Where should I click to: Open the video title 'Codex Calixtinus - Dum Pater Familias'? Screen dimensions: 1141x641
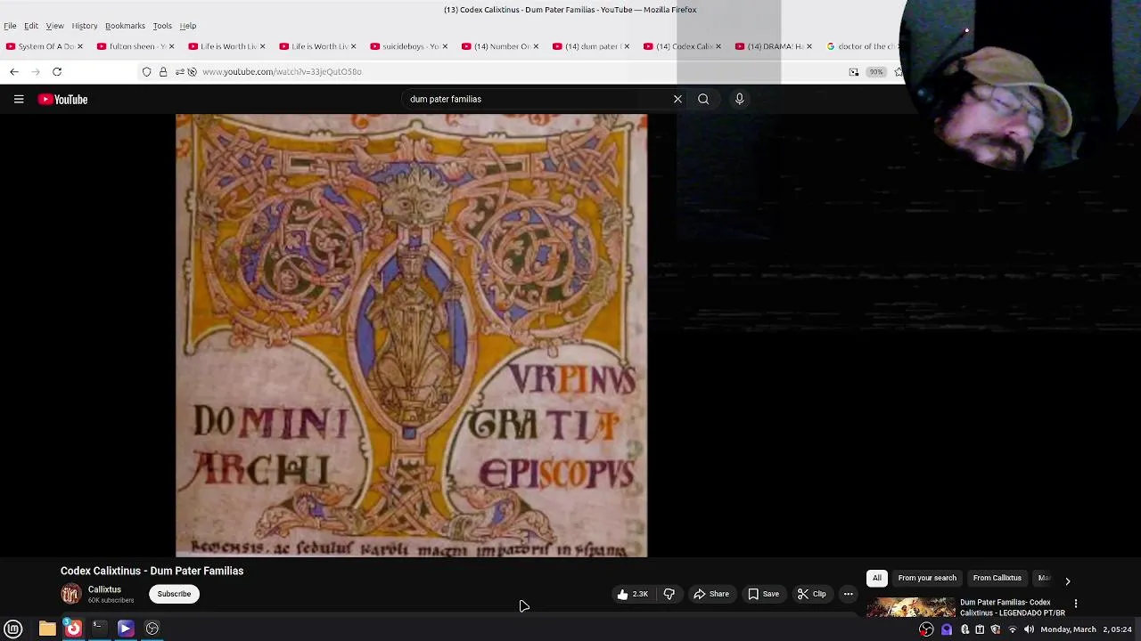152,571
